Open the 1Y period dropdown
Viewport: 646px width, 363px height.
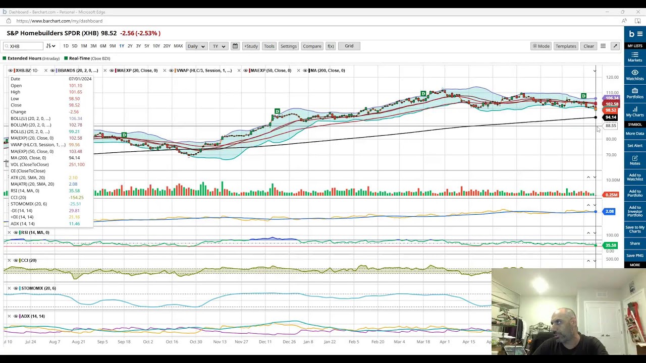pyautogui.click(x=219, y=46)
